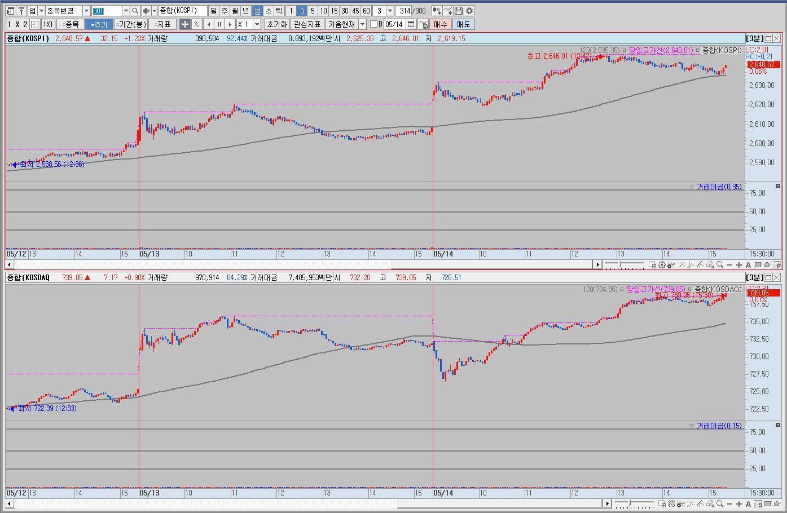The image size is (787, 513).
Task: Click the indicator add icon left of the compare icon
Action: click(x=437, y=11)
